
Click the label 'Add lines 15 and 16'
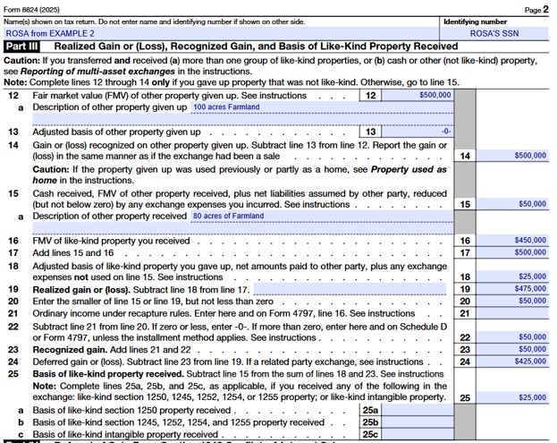pos(73,252)
